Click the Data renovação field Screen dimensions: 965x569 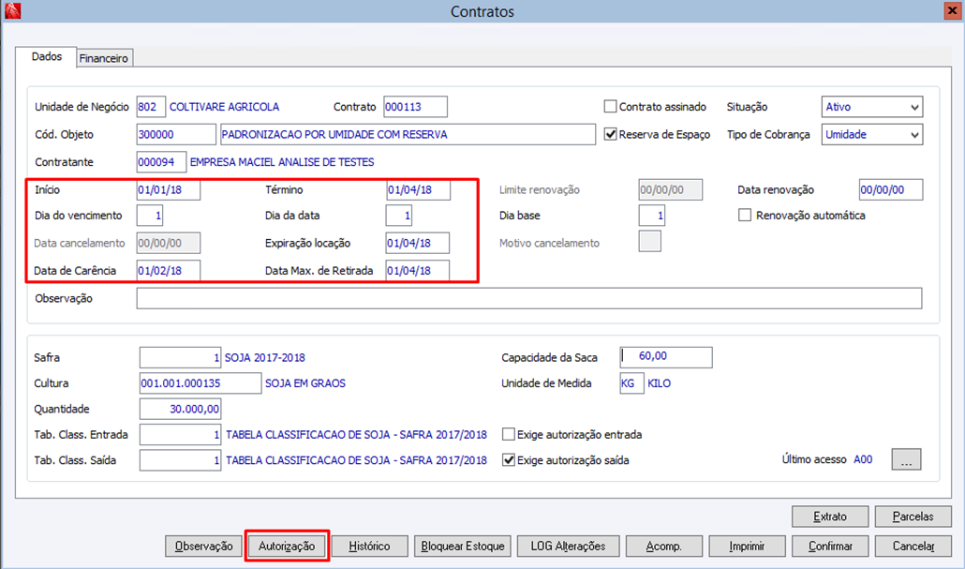coord(891,189)
